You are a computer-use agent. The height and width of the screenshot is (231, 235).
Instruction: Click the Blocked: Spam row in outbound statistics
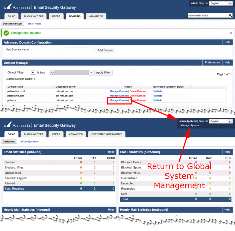click(x=176, y=168)
